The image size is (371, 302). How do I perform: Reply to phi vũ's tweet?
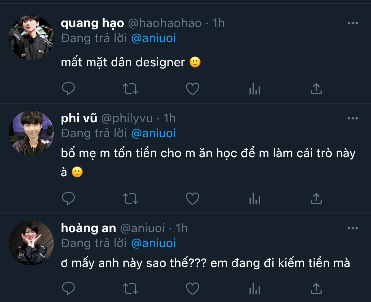pos(68,199)
